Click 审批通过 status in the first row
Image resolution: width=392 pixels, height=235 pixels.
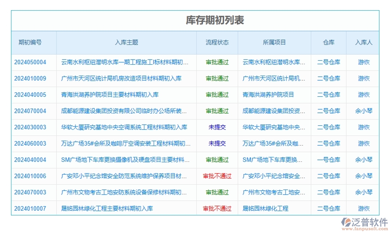click(217, 62)
